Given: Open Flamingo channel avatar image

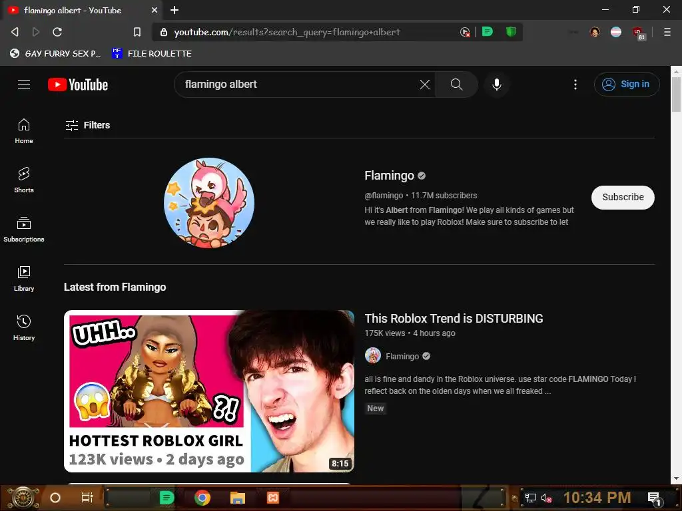Looking at the screenshot, I should point(209,202).
